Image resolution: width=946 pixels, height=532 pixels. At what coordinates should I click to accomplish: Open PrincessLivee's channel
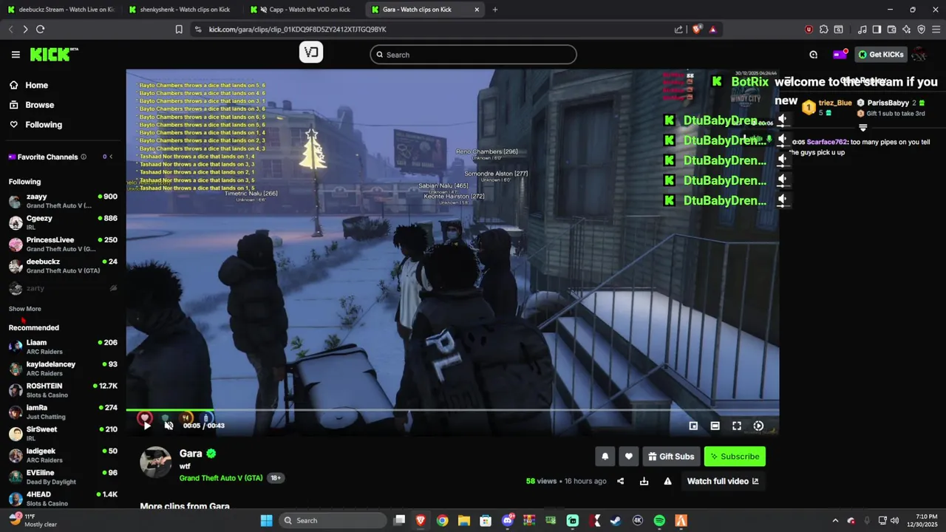[63, 244]
